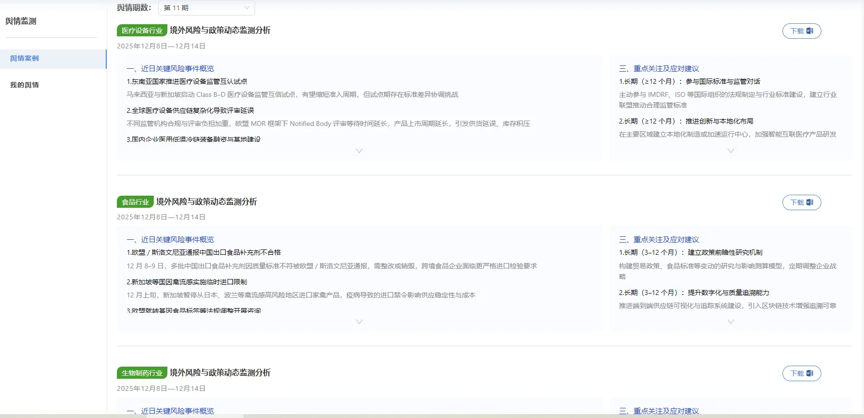The width and height of the screenshot is (864, 418).
Task: Expand 医疗设备行业 重点关注及应对建议 chevron
Action: 731,151
